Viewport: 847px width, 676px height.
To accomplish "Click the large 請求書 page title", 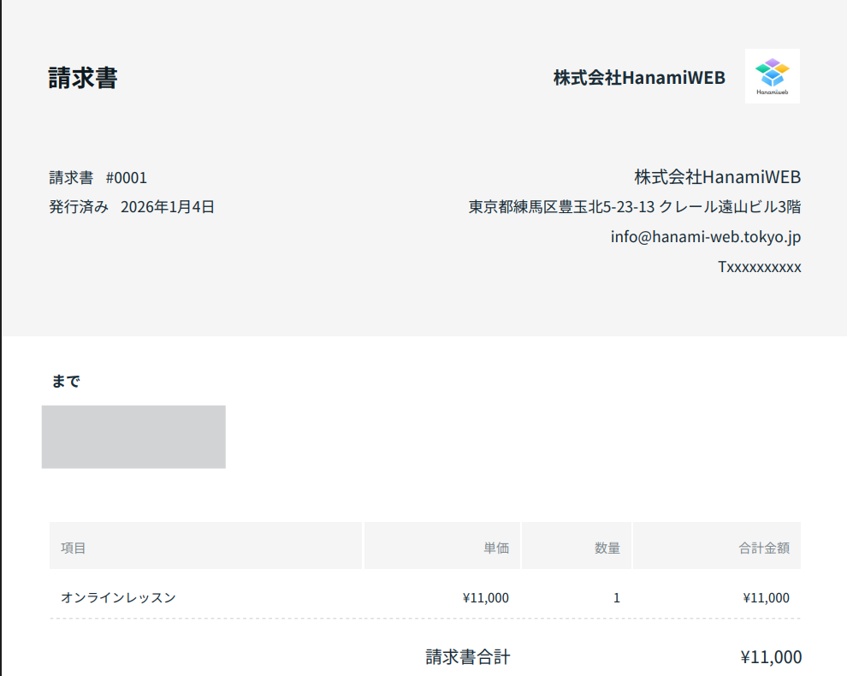I will point(83,78).
